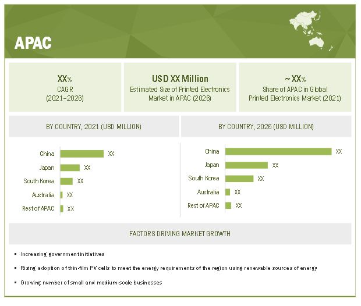The height and width of the screenshot is (306, 361).
Task: Click Japan's bar in the 2026 chart
Action: (246, 165)
